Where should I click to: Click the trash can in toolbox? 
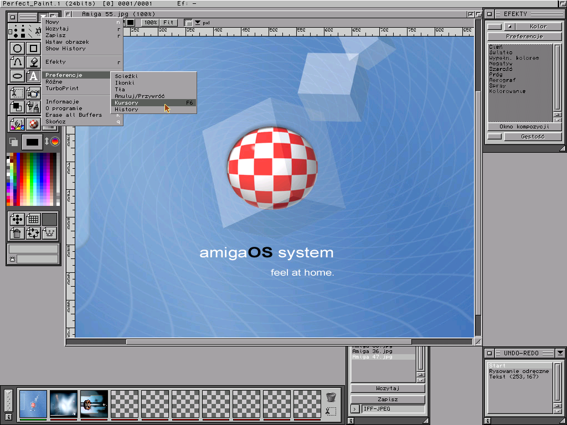(17, 233)
